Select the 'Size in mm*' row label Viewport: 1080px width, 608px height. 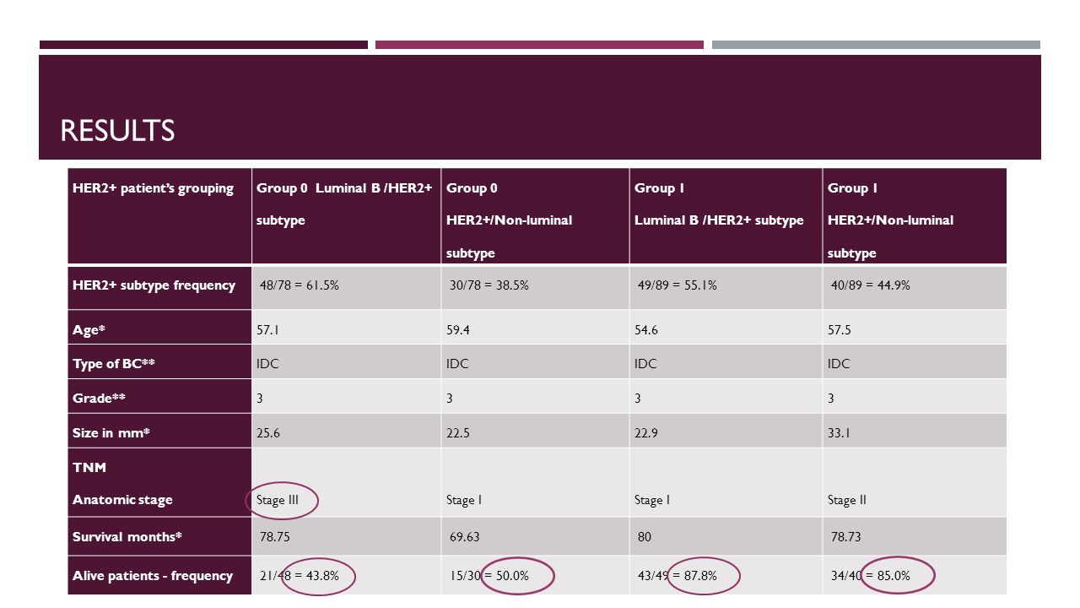[x=159, y=432]
